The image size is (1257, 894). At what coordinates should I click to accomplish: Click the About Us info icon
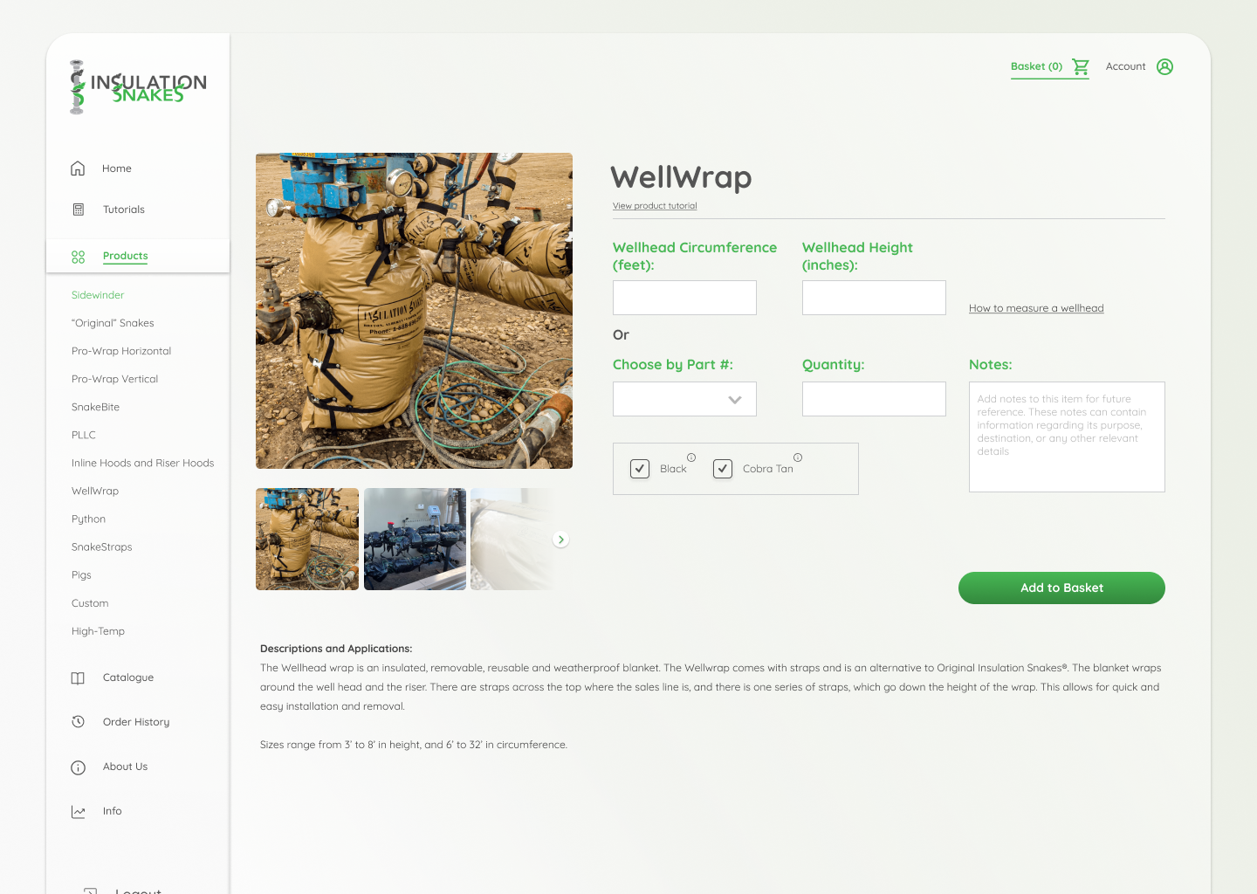tap(78, 767)
